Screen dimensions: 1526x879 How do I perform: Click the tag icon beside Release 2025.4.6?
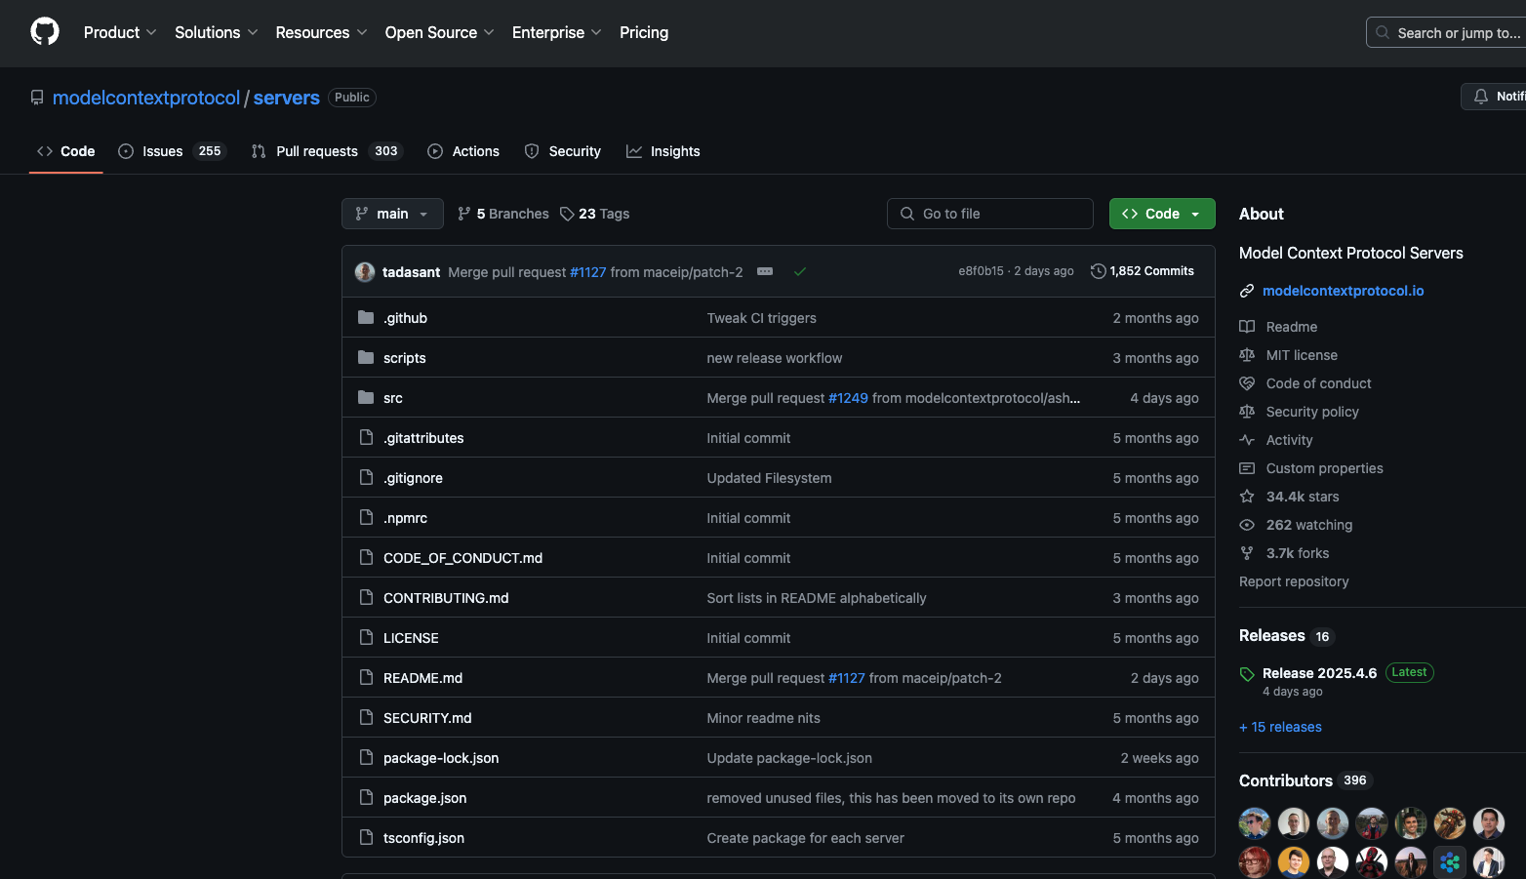[1247, 674]
